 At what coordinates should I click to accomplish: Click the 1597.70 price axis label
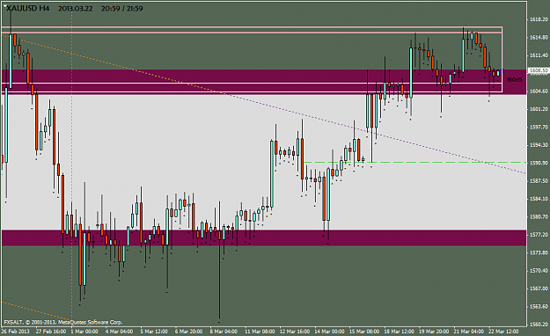(539, 127)
